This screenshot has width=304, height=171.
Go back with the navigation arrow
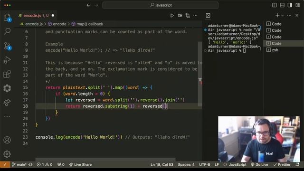tap(89, 5)
